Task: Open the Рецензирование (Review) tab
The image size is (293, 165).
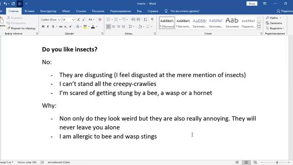Action: (120, 11)
